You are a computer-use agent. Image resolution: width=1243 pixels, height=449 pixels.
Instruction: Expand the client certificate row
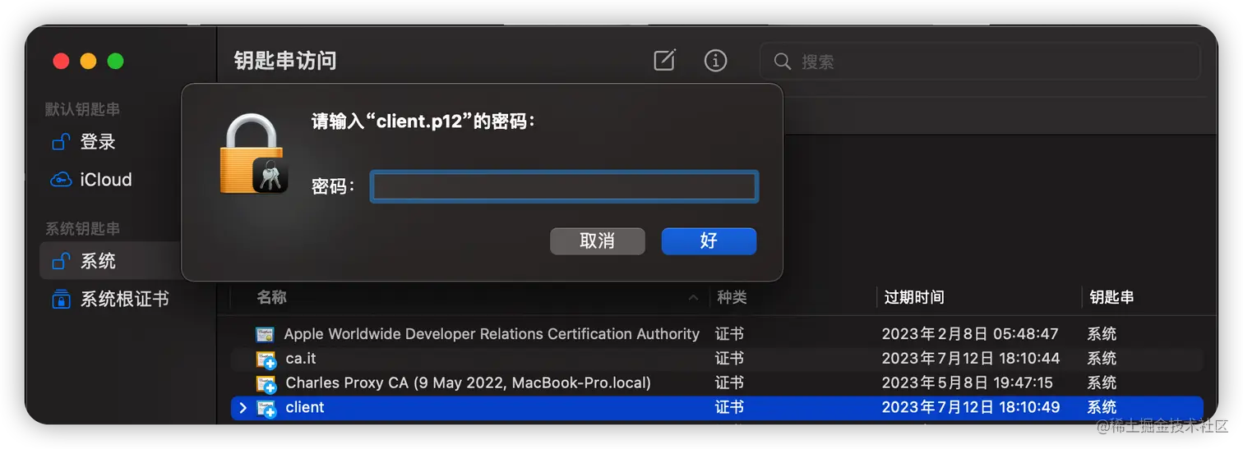(243, 408)
